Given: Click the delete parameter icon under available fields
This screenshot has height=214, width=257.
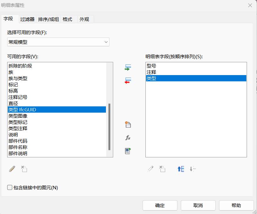Looking at the screenshot, I should 24,169.
